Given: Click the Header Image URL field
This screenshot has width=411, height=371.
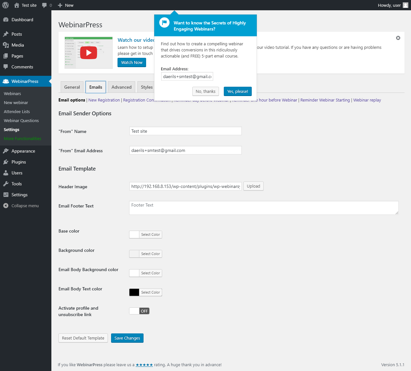Looking at the screenshot, I should click(186, 186).
